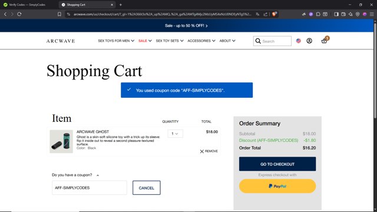Open the browser extensions puzzle icon
The height and width of the screenshot is (212, 377).
click(x=318, y=14)
